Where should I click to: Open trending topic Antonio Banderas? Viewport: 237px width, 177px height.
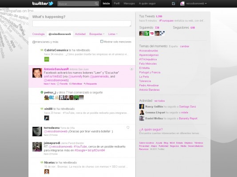pos(149,90)
